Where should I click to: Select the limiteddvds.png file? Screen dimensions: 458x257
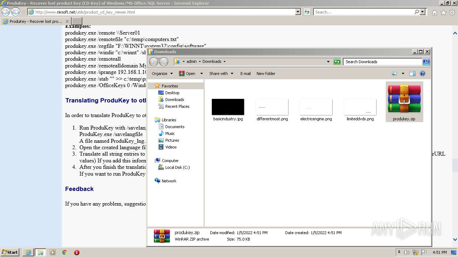(x=360, y=110)
